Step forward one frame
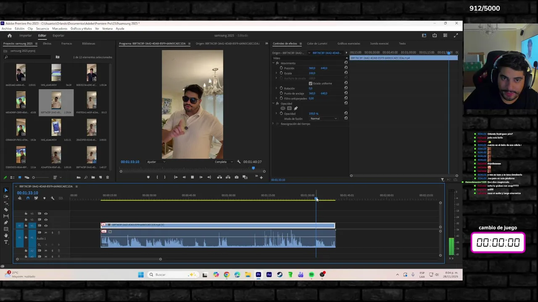The image size is (538, 302). [x=201, y=177]
